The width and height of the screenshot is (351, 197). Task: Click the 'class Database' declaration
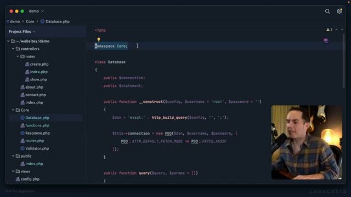click(110, 62)
